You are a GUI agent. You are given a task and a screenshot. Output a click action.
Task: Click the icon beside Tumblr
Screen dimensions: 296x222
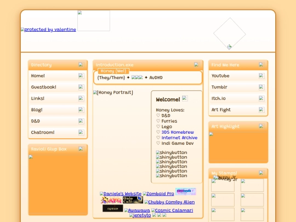point(261,87)
